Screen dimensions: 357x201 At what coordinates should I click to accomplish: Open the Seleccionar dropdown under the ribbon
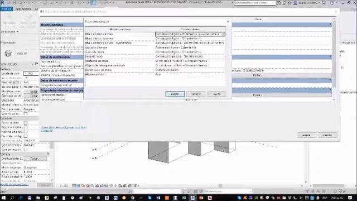coord(9,32)
